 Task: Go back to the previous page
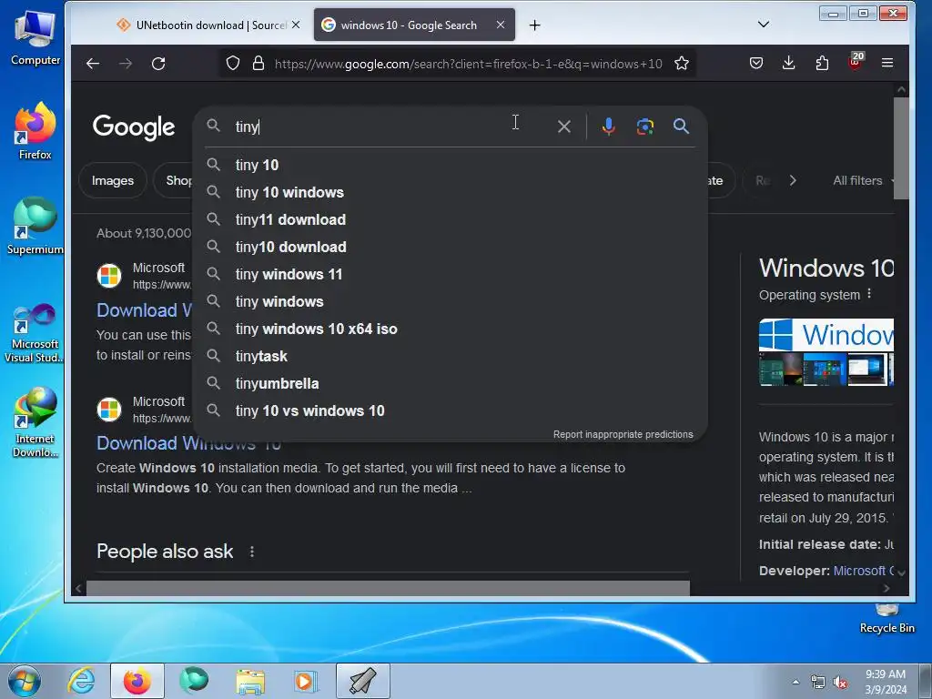point(92,63)
